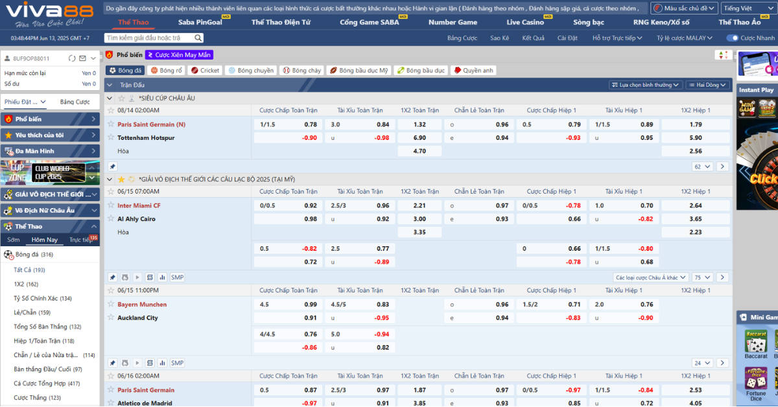Select the 6.90 odds for Tottenham 1X2

pyautogui.click(x=419, y=137)
